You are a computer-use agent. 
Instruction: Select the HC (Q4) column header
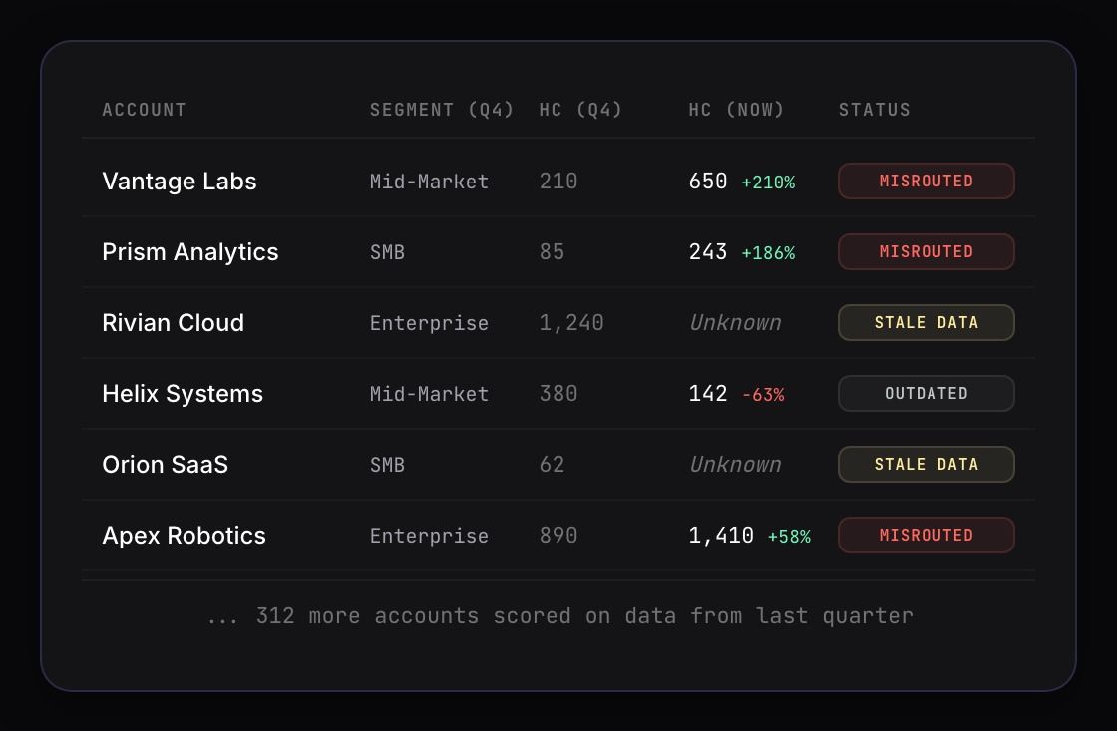coord(580,110)
